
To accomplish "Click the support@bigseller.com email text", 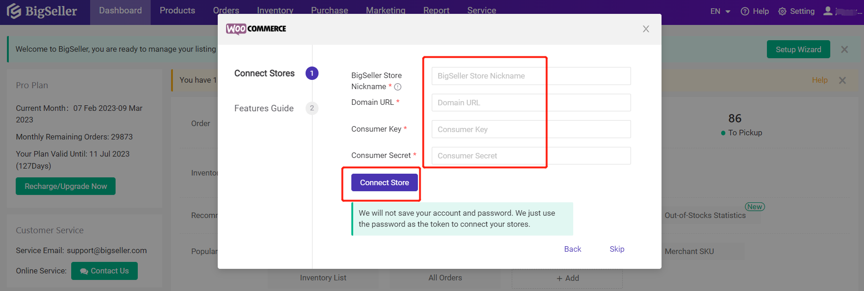I will click(x=107, y=250).
